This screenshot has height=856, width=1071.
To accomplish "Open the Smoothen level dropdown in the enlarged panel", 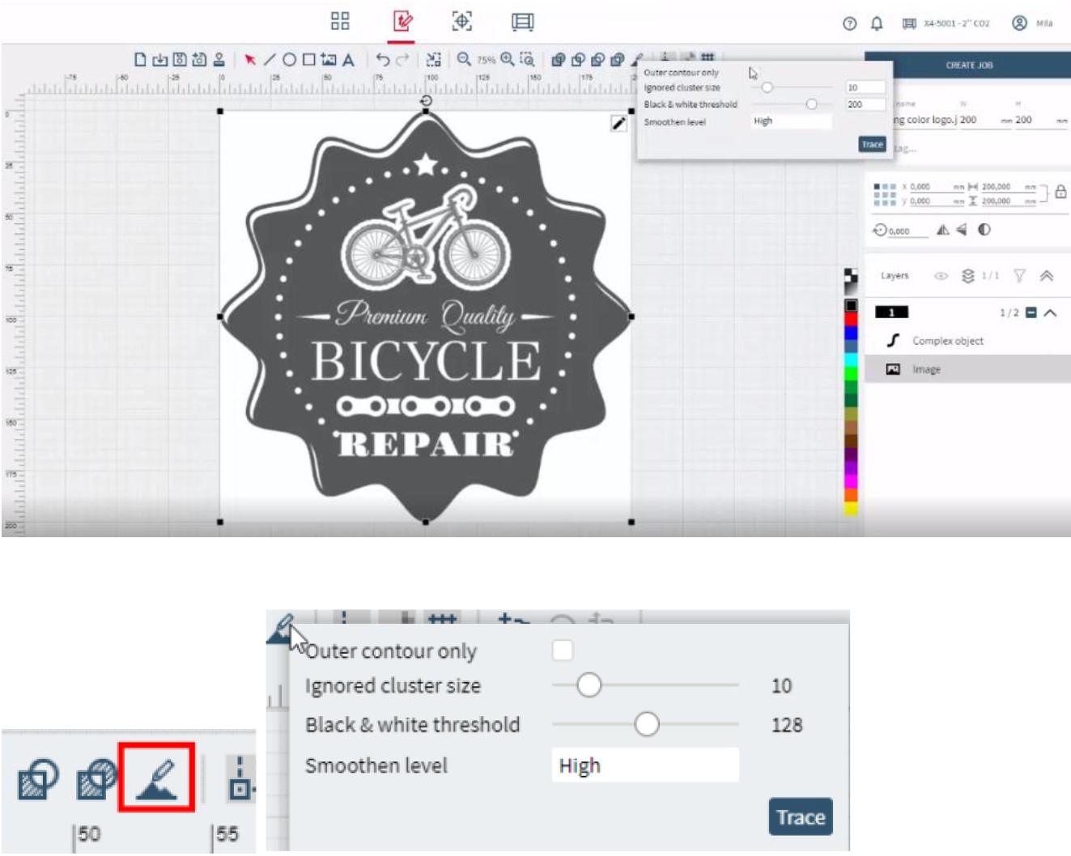I will [644, 765].
